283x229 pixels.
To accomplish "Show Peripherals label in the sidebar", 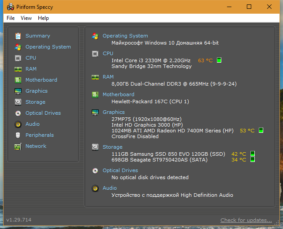I will point(40,135).
